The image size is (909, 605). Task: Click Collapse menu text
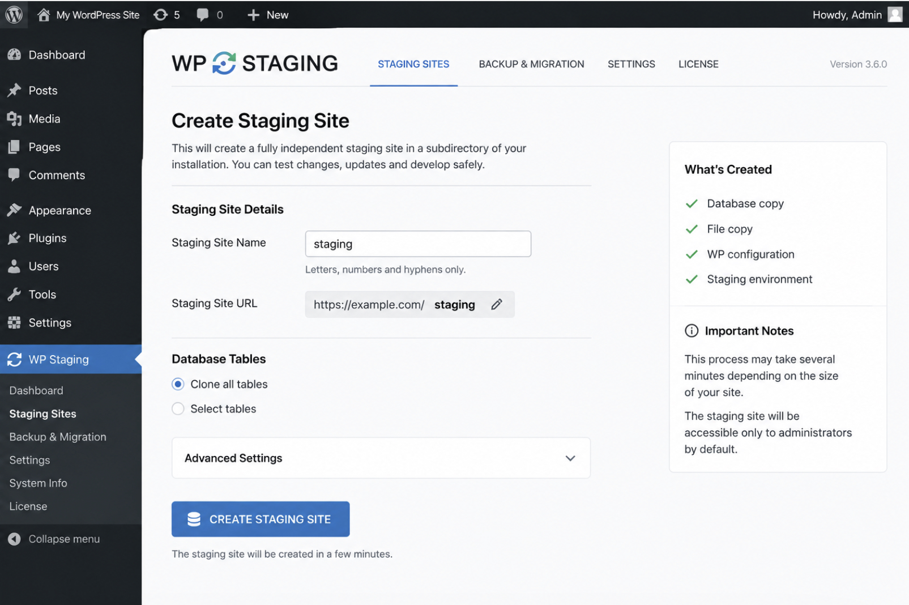point(64,539)
